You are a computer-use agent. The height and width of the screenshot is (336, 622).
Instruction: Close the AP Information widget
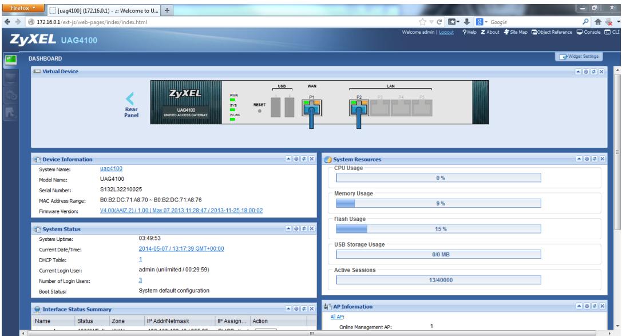pyautogui.click(x=603, y=306)
